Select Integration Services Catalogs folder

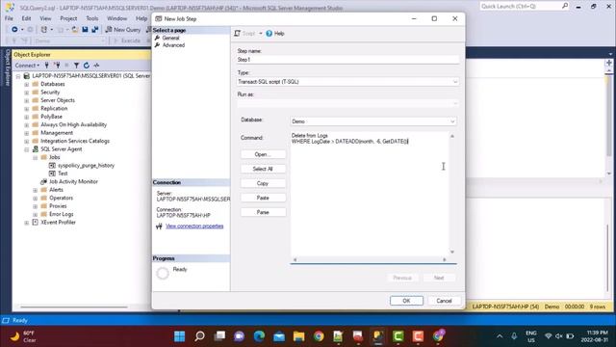75,141
